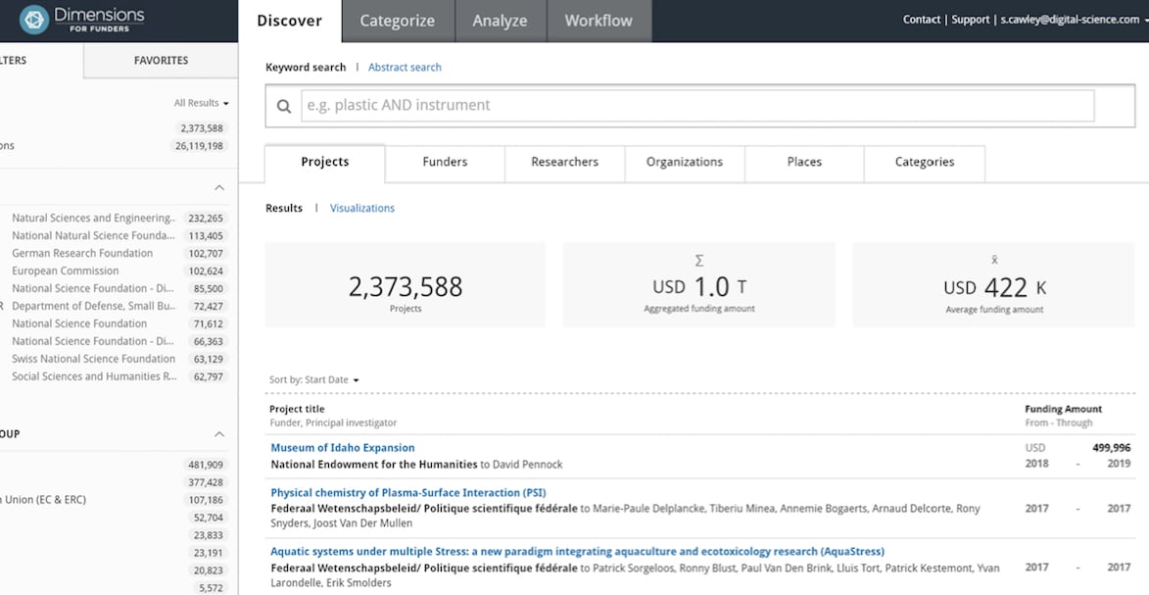This screenshot has width=1149, height=595.
Task: Collapse the funder filter section chevron
Action: tap(219, 188)
